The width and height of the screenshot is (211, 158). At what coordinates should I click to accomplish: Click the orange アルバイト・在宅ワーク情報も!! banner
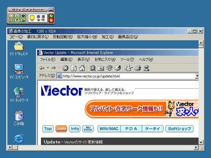tap(141, 109)
